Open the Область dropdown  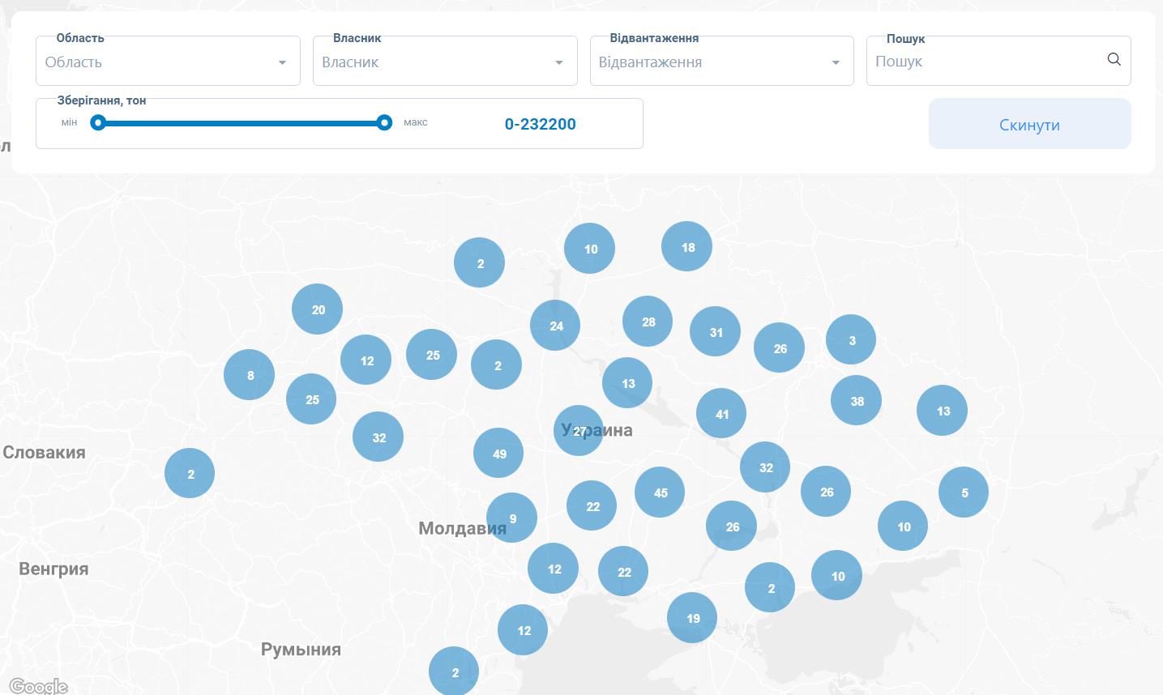168,61
